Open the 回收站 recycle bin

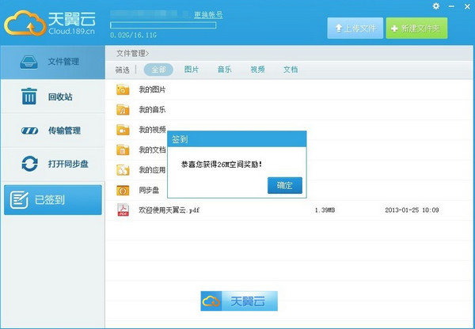click(51, 96)
